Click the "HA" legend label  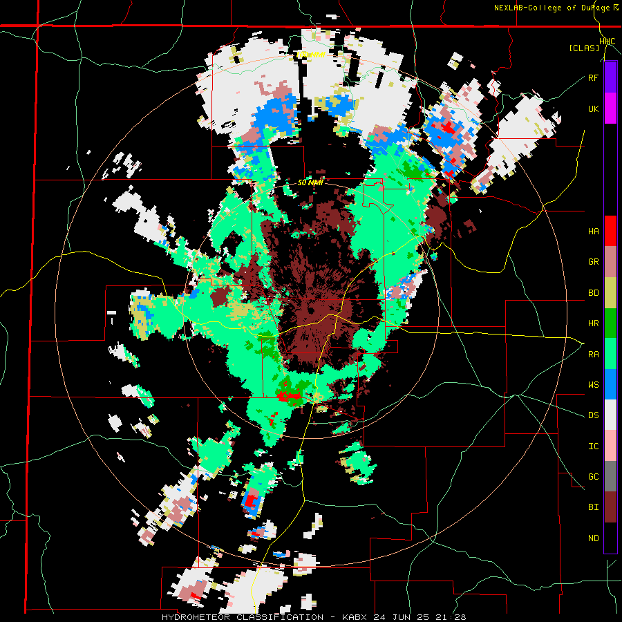point(593,232)
